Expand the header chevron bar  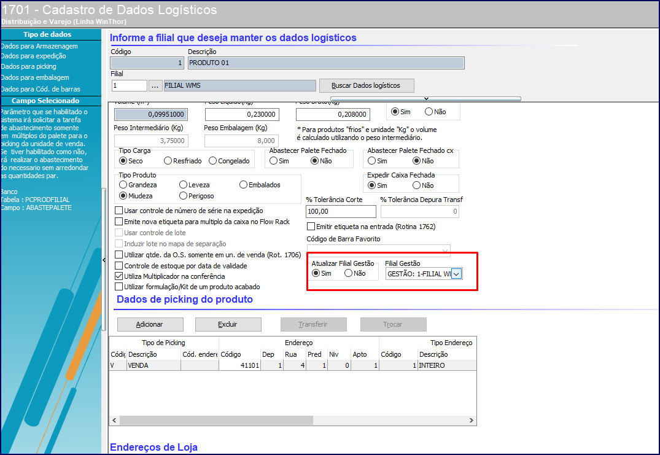click(425, 98)
